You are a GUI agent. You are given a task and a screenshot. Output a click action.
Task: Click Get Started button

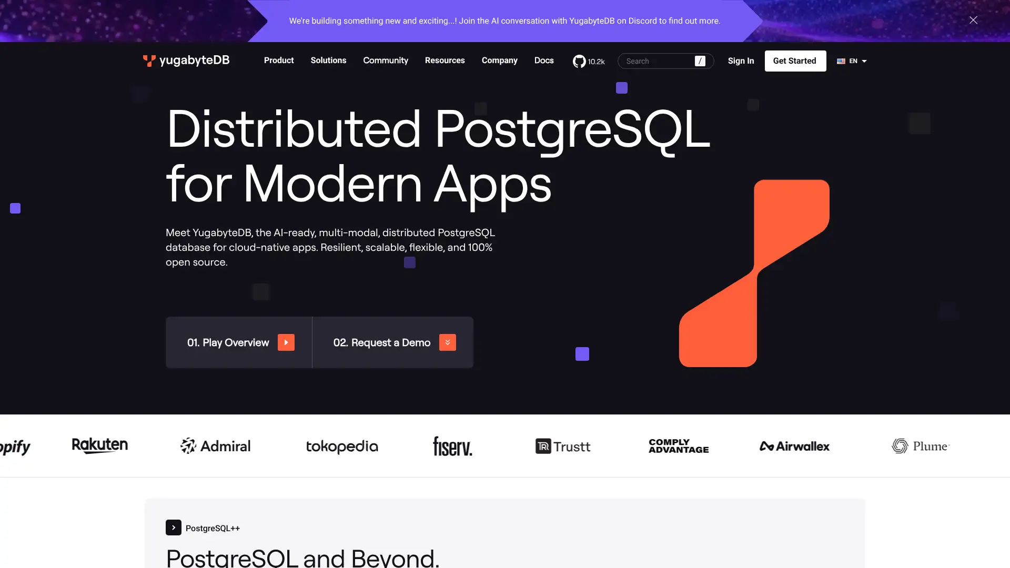(795, 61)
